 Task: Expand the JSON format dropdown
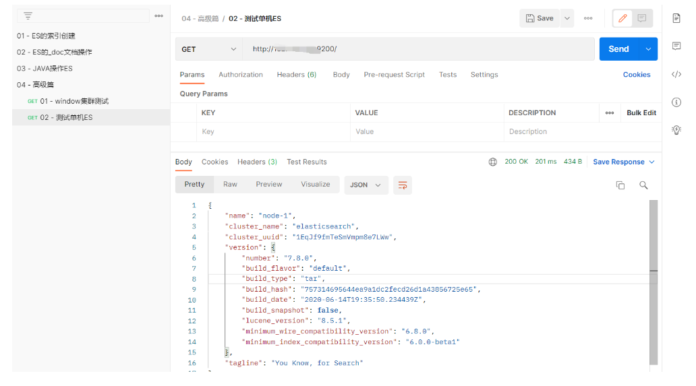[x=366, y=185]
